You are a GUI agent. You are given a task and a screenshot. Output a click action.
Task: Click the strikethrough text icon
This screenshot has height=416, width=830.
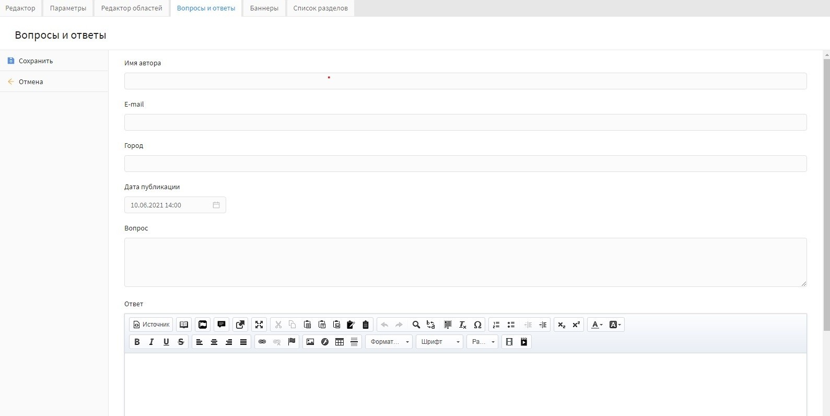(x=181, y=342)
